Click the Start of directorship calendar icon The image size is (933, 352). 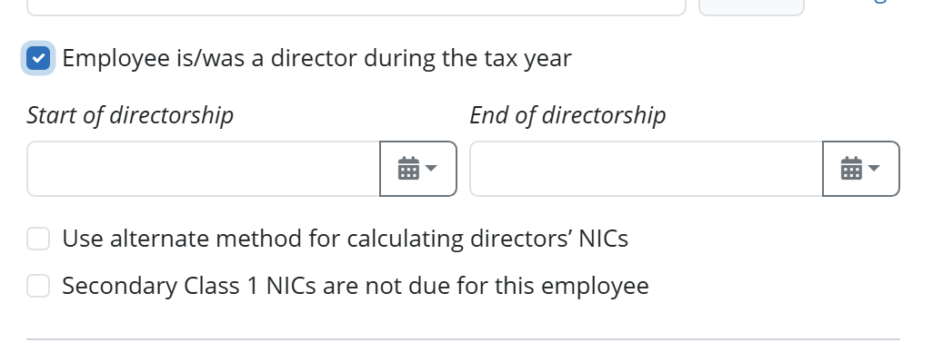tap(408, 169)
